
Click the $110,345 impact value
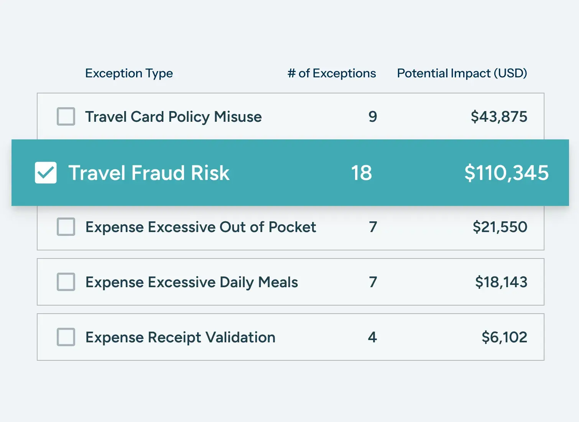[x=506, y=173]
